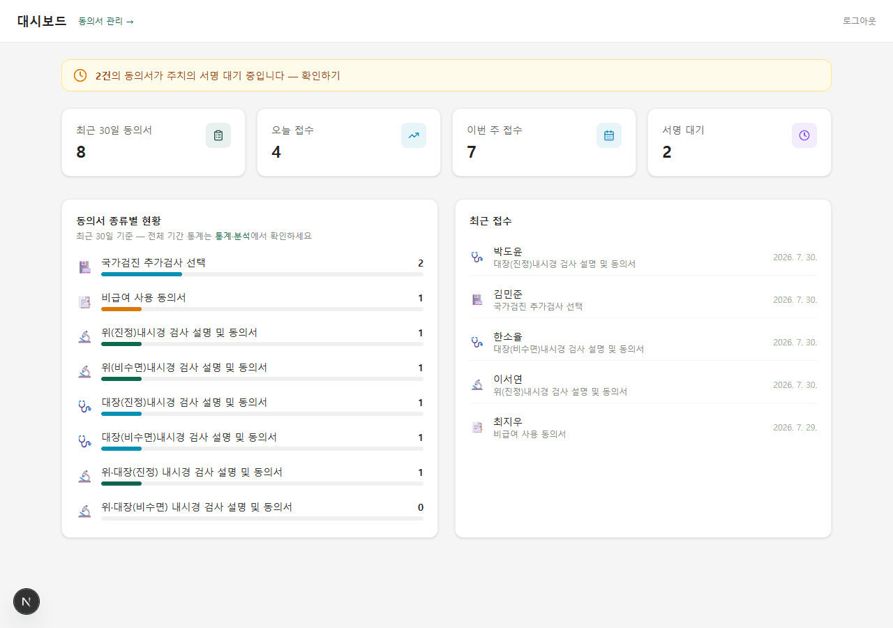This screenshot has height=628, width=893.
Task: Click the 국가검진 추가검사 선택 label in the status list
Action: 153,262
